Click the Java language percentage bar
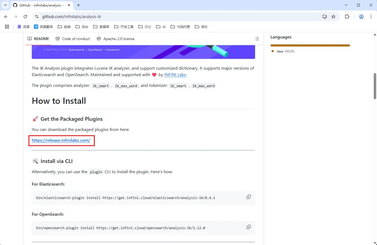This screenshot has width=377, height=245. [310, 45]
